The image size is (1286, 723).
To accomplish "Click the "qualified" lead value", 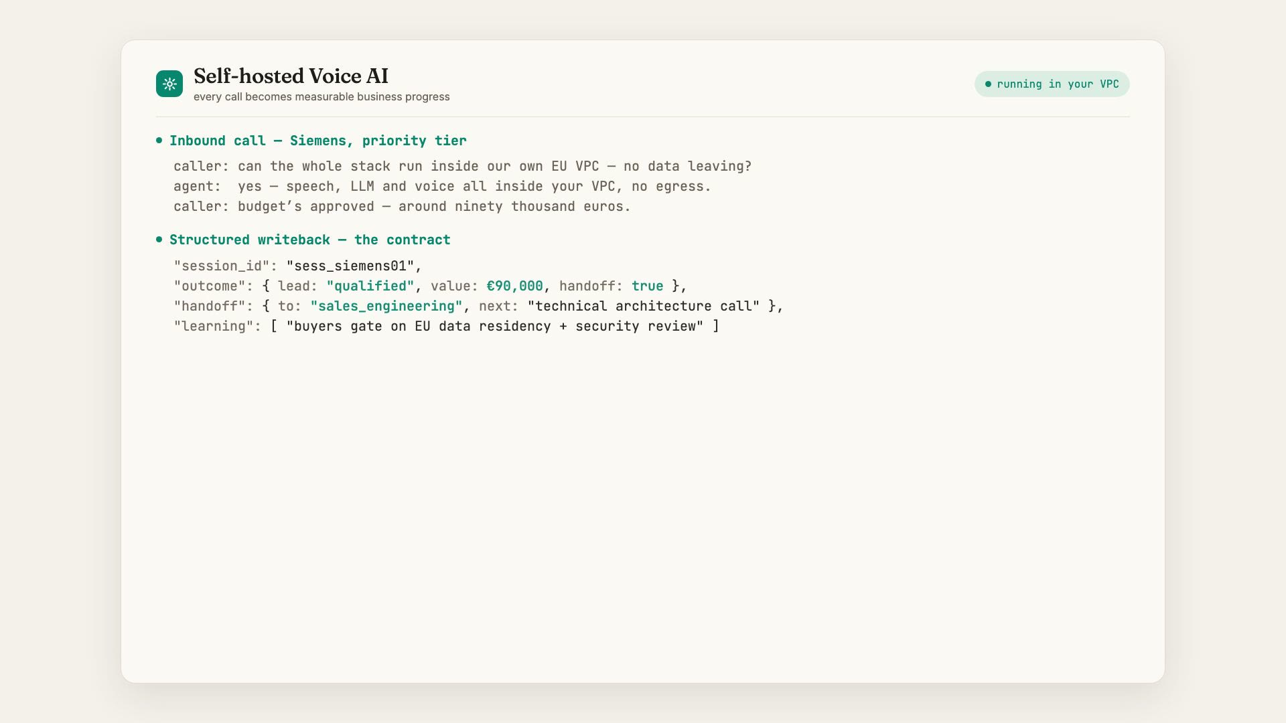I will click(x=370, y=286).
